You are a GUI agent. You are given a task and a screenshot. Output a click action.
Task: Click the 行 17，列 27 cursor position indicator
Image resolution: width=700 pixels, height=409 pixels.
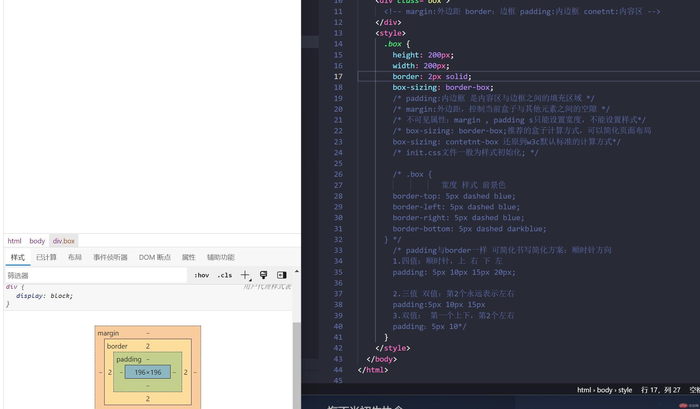tap(660, 390)
